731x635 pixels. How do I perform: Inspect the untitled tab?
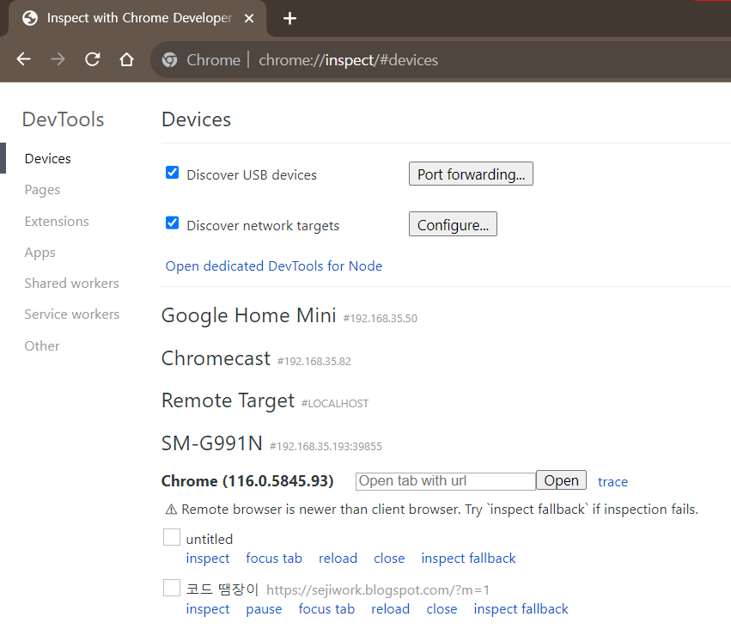[x=208, y=558]
